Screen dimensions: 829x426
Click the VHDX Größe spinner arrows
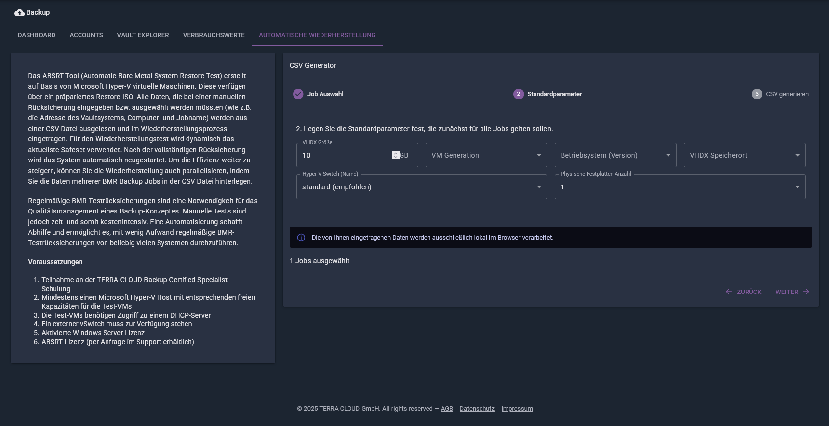pos(396,155)
